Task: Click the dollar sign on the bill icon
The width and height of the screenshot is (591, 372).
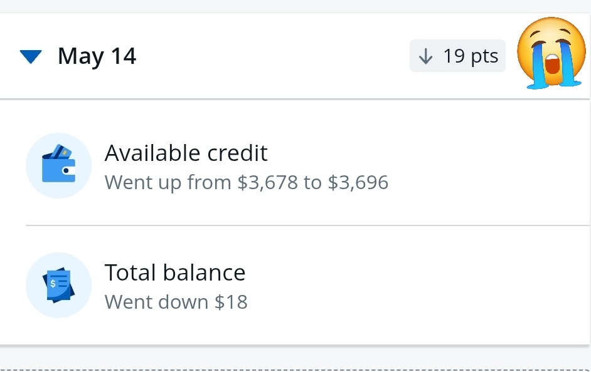Action: (x=53, y=283)
